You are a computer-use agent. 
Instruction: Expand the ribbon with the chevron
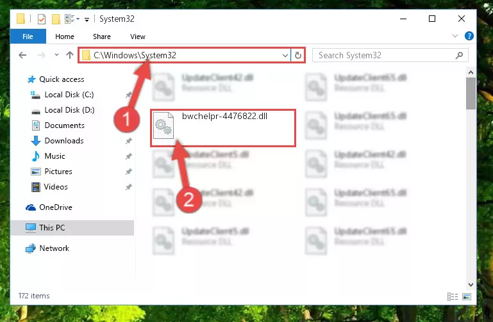pos(455,36)
